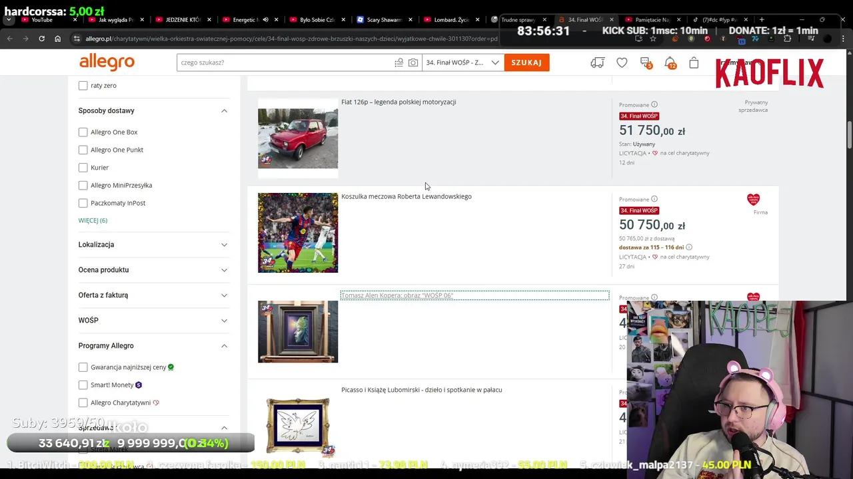Open advanced search options icon in search bar
Screen dimensions: 853x479
(399, 63)
